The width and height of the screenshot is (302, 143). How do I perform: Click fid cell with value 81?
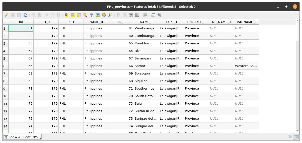pyautogui.click(x=21, y=28)
